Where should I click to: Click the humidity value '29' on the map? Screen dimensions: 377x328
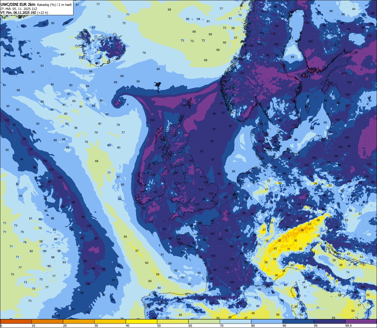pos(315,184)
